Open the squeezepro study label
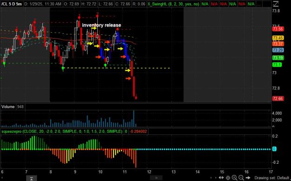291x181 pixels. point(62,132)
